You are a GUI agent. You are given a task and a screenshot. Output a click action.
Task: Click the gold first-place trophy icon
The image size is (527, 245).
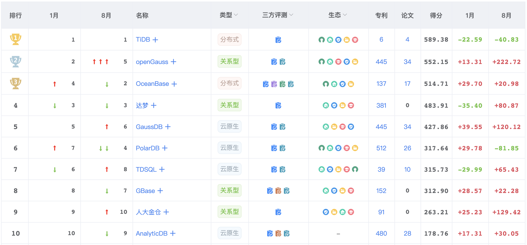point(15,39)
